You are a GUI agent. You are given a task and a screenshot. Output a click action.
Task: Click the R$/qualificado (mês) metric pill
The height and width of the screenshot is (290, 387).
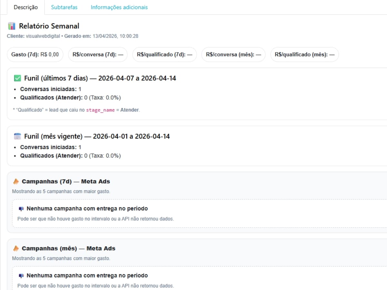coord(304,54)
